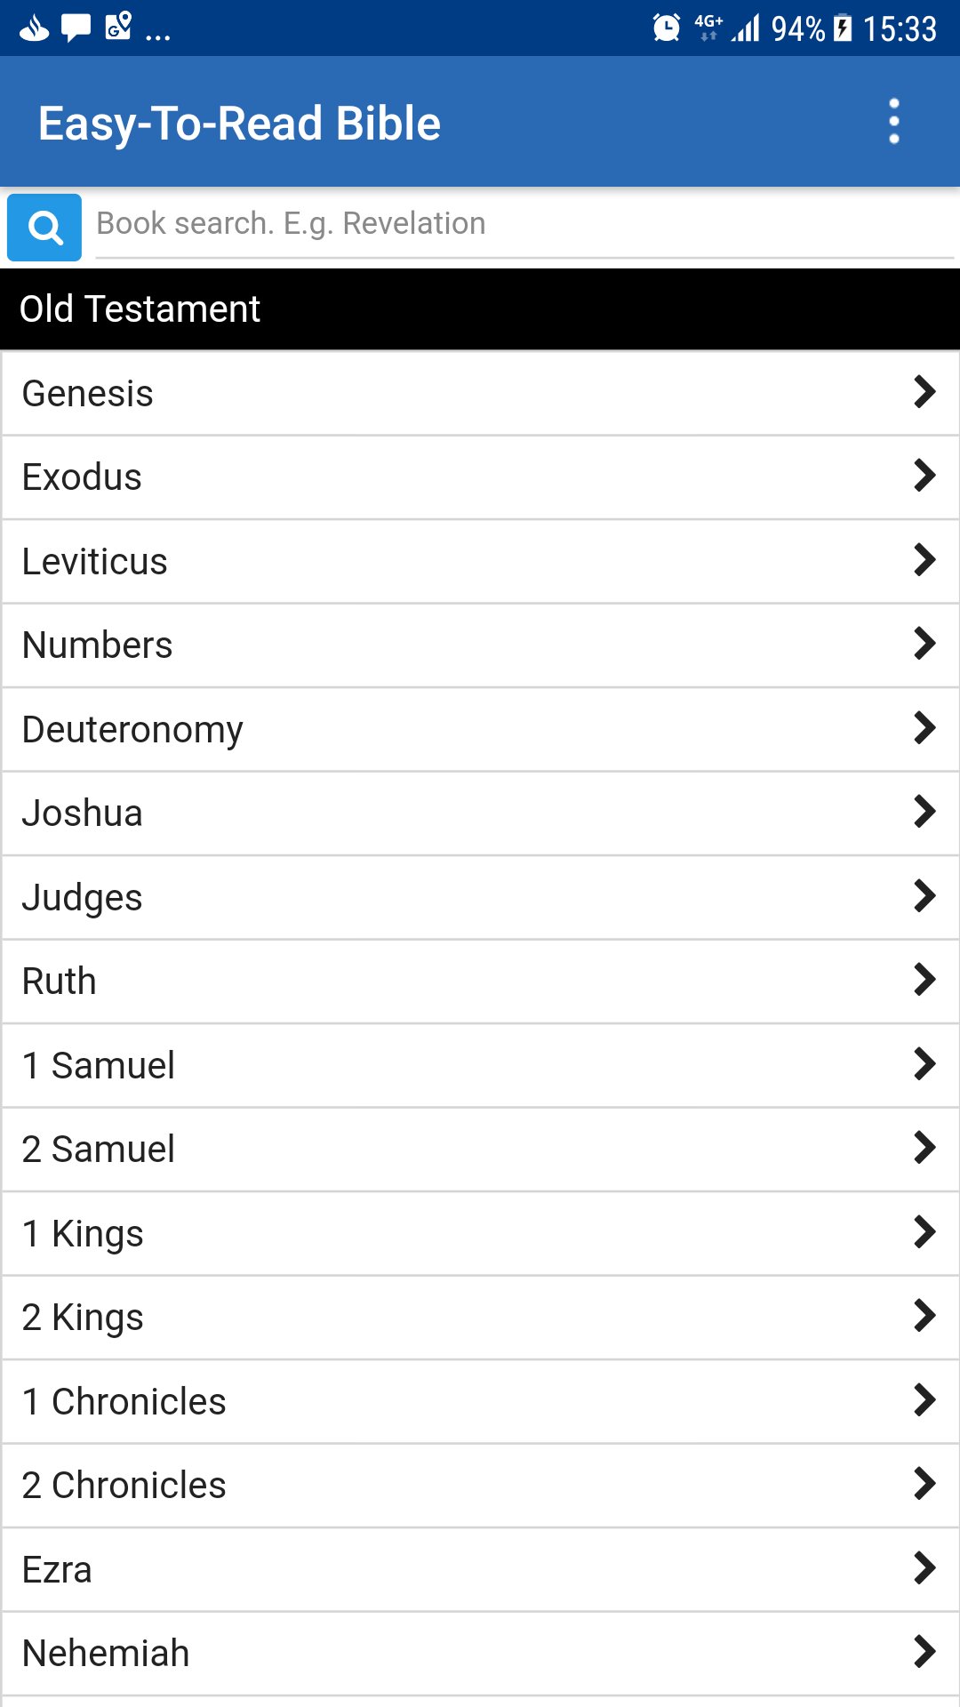This screenshot has height=1707, width=960.
Task: Open the book of Ezra
Action: [480, 1569]
